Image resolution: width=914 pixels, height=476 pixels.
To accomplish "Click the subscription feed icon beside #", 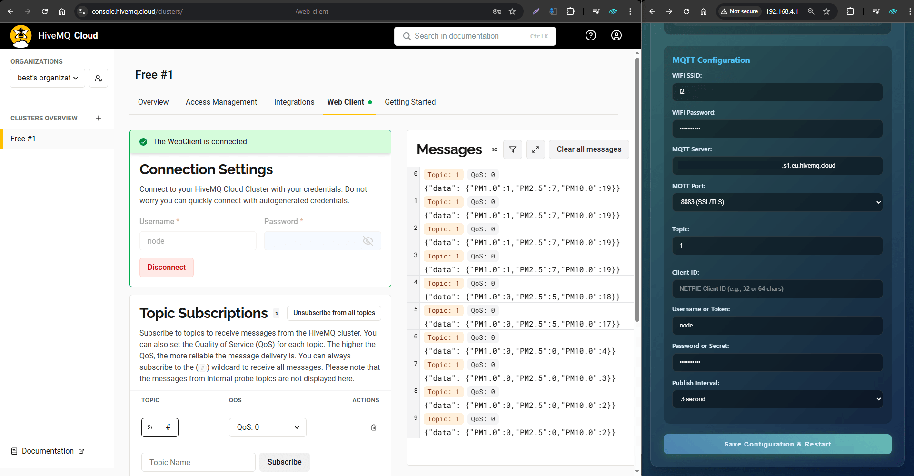I will [150, 427].
